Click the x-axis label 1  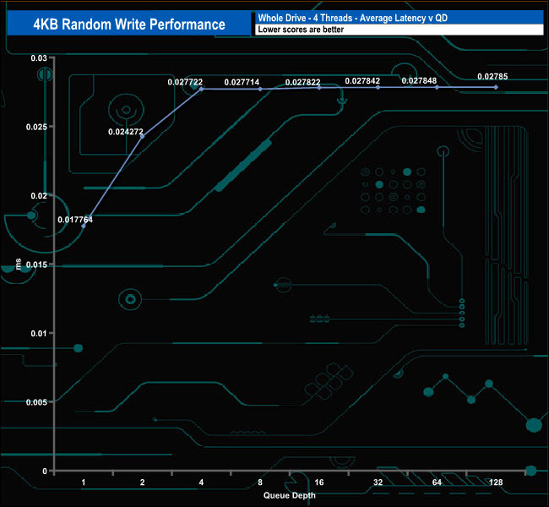click(84, 482)
